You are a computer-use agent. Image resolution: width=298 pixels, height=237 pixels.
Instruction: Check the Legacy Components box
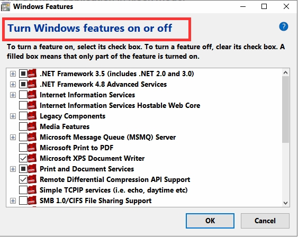pos(23,116)
